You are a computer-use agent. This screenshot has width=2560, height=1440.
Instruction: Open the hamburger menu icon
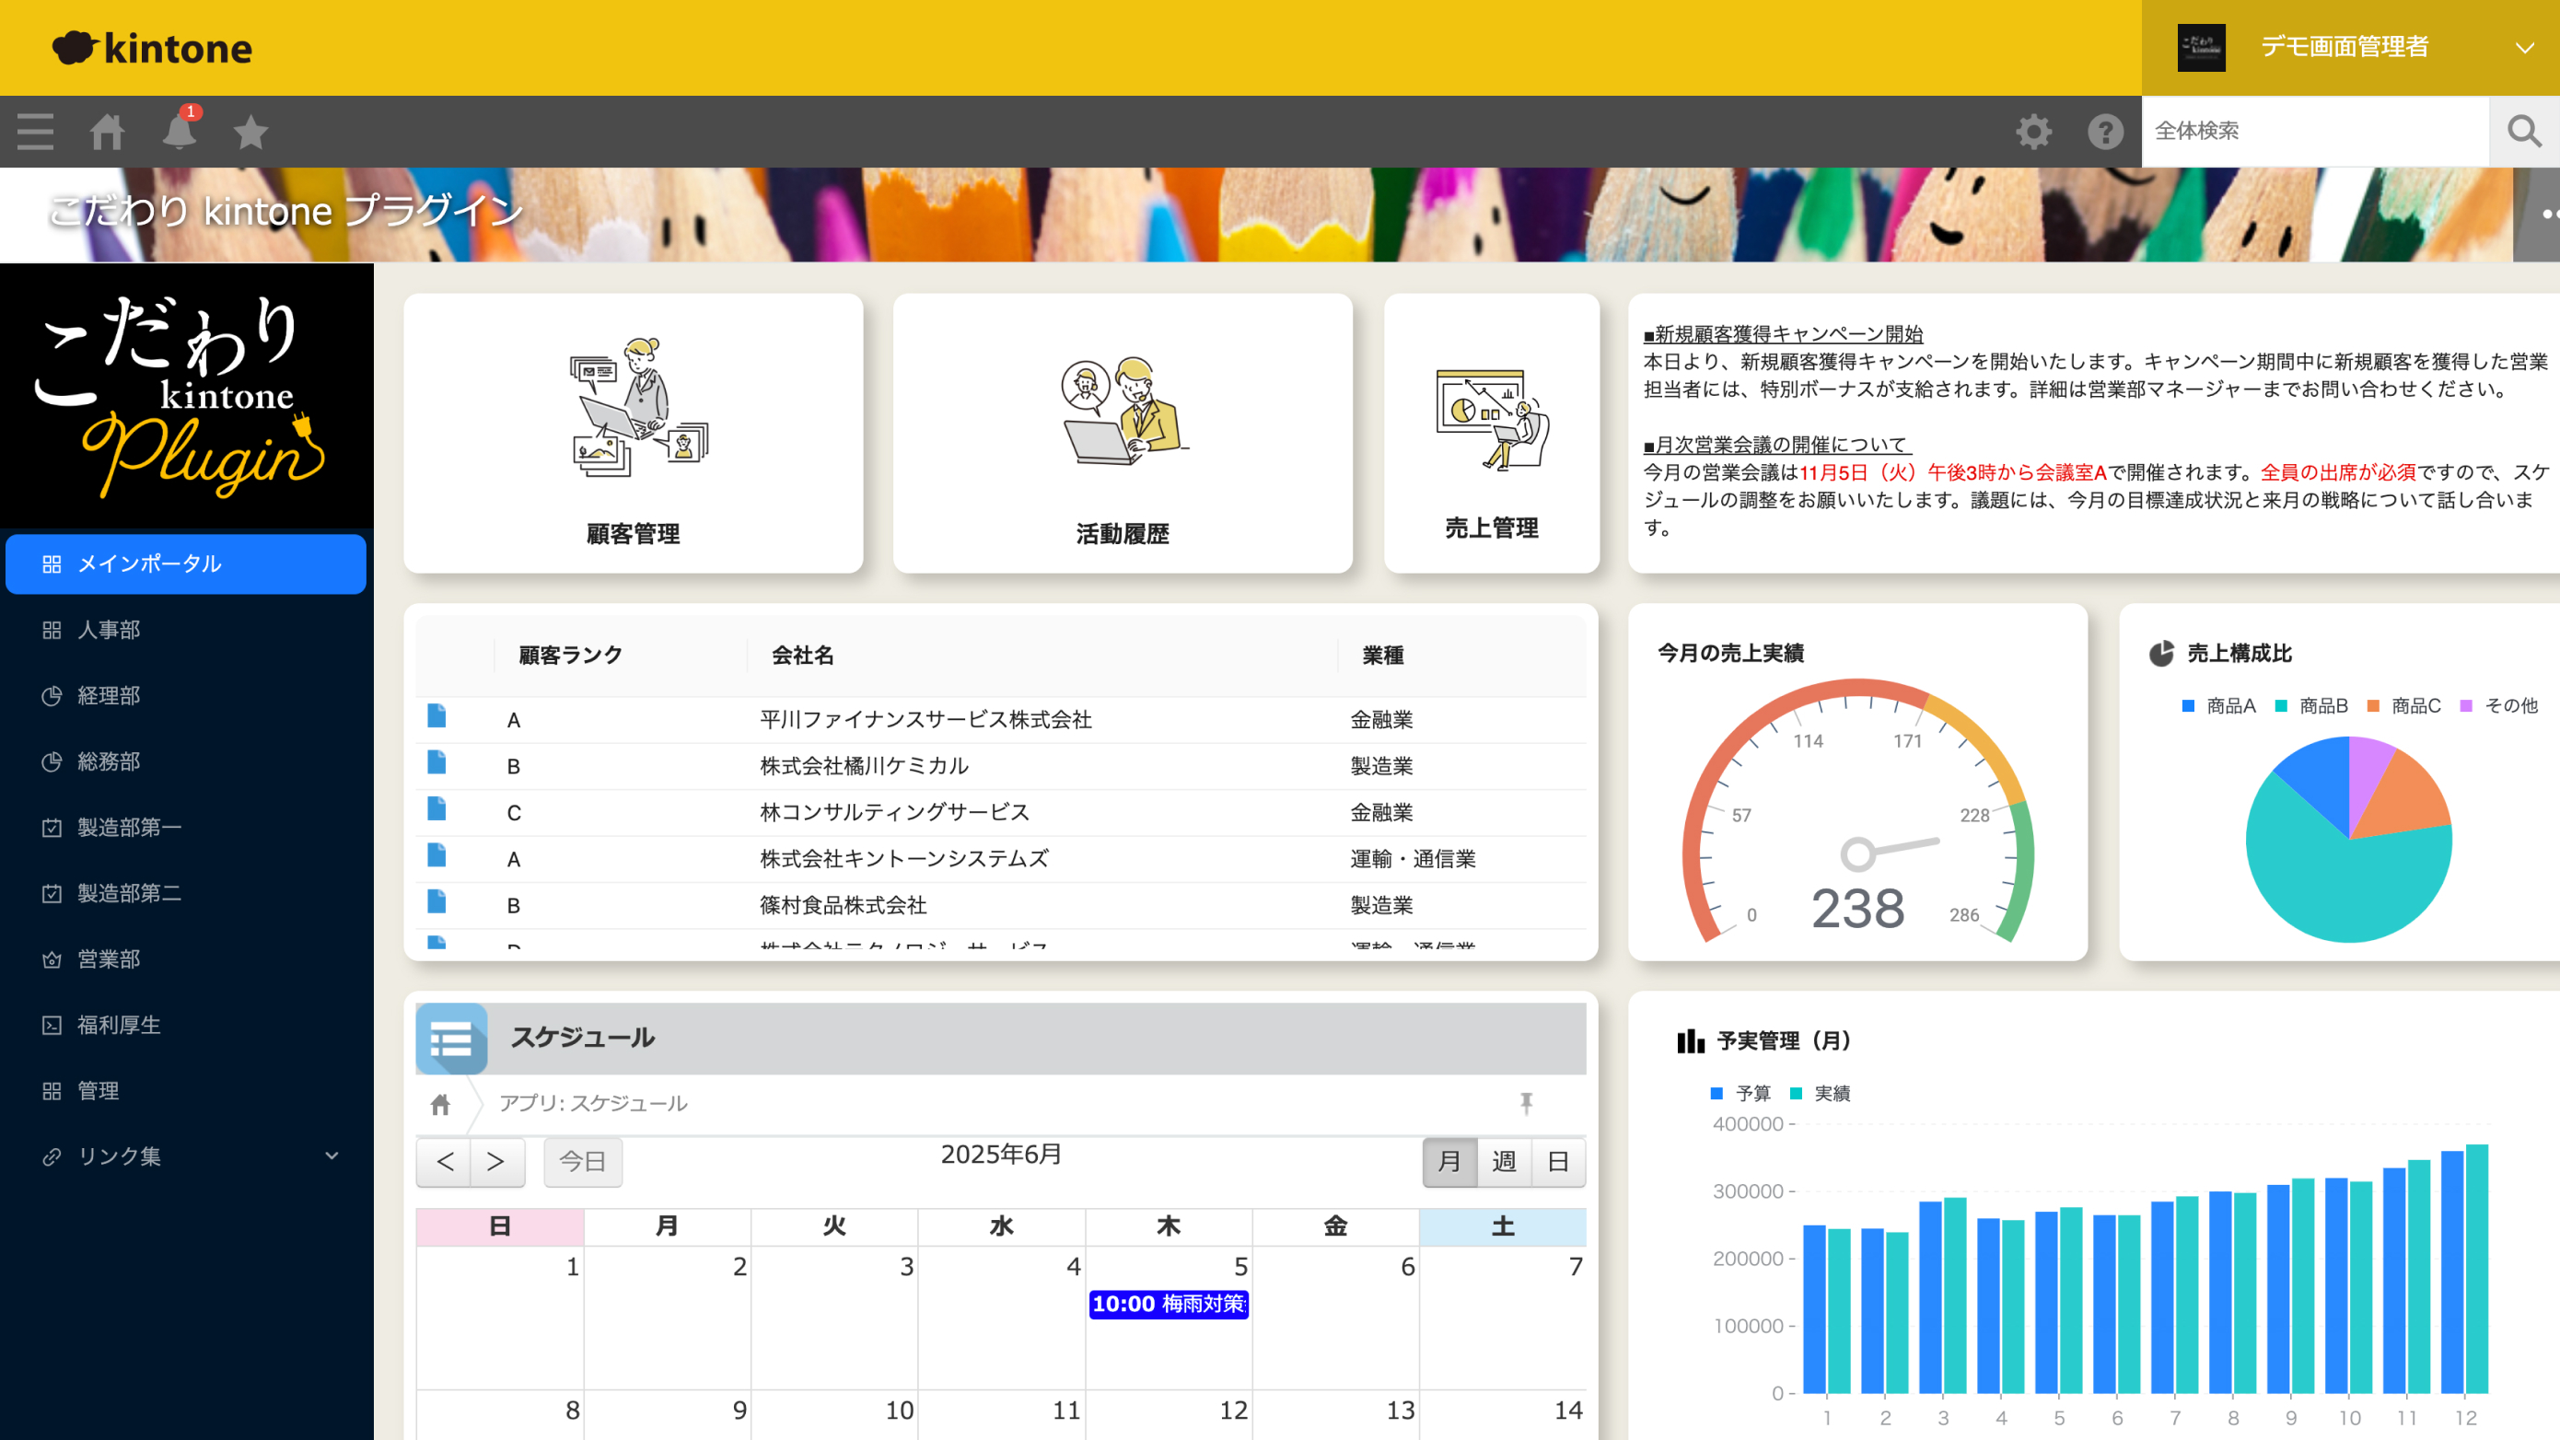pos(36,131)
